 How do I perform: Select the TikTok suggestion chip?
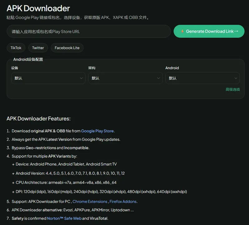pos(16,48)
